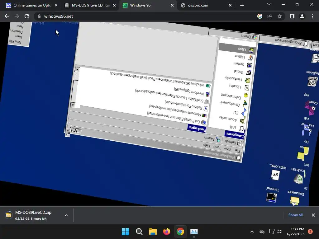Viewport: 319px width, 239px height.
Task: Toggle the browser side panel
Action: click(x=292, y=16)
